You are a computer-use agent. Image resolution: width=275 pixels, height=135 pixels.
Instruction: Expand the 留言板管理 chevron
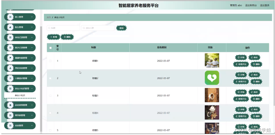click(32, 115)
